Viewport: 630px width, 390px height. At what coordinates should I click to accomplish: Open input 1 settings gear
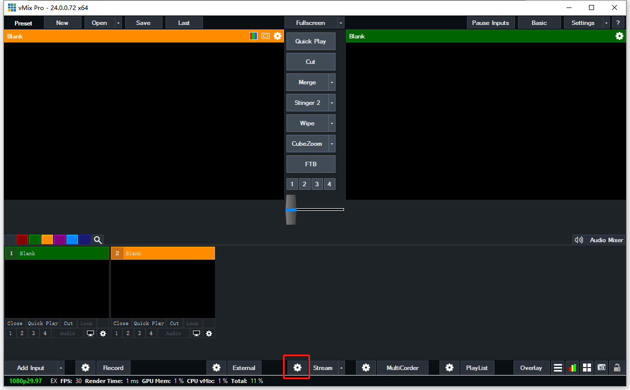pyautogui.click(x=103, y=333)
